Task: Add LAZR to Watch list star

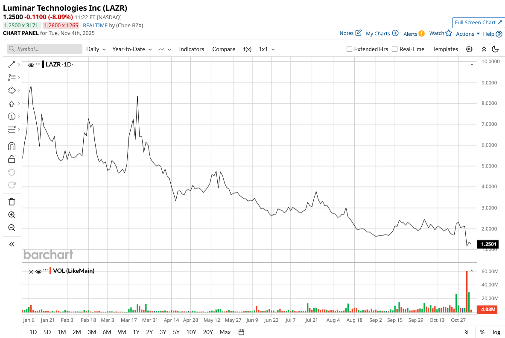Action: point(449,33)
